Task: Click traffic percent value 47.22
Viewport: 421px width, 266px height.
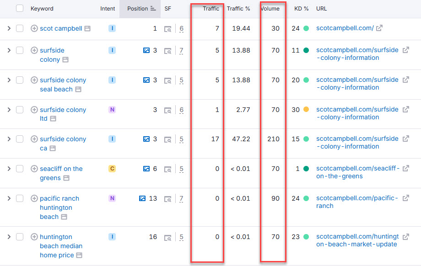Action: [241, 139]
